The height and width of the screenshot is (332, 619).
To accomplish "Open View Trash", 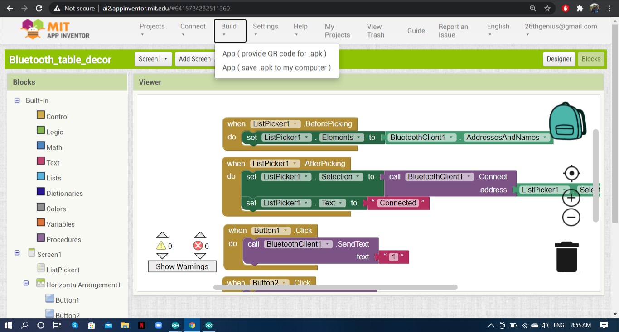I will coord(376,31).
